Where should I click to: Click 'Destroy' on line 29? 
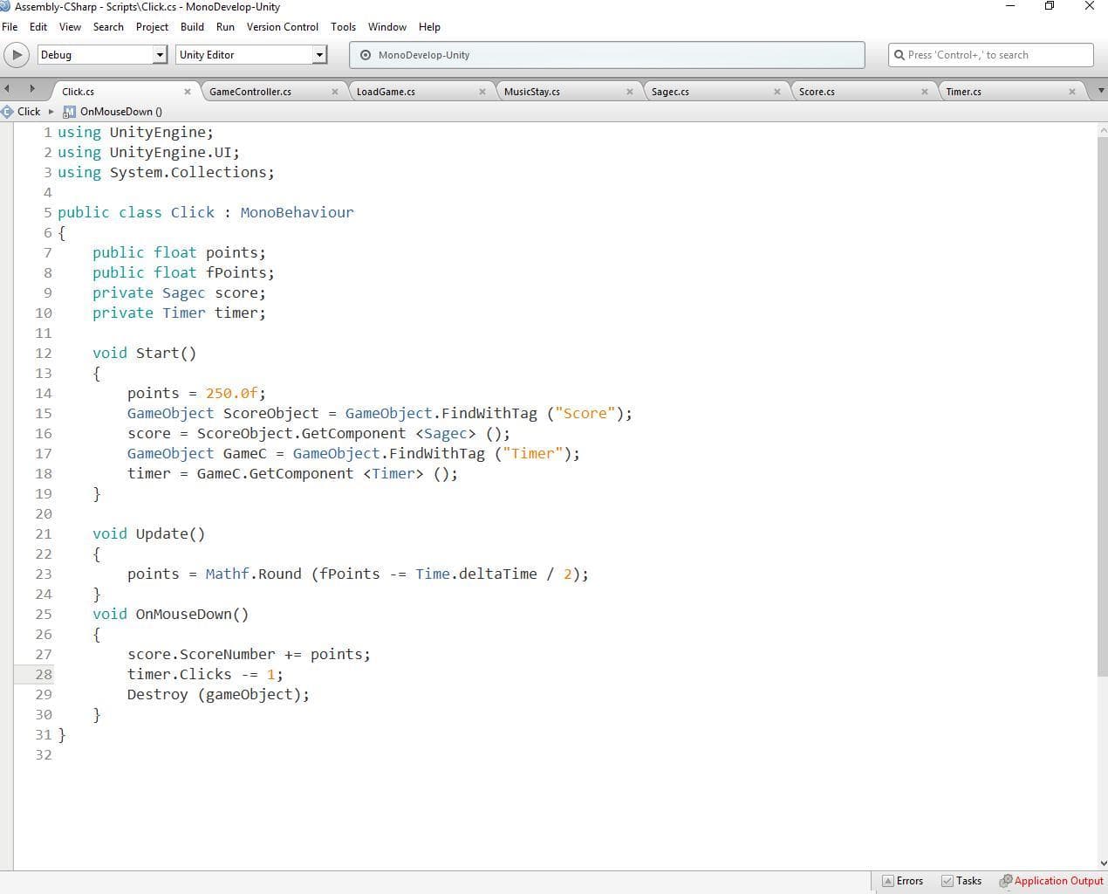(x=157, y=695)
